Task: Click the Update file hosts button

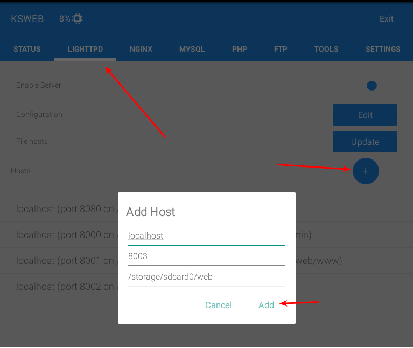Action: [x=365, y=142]
